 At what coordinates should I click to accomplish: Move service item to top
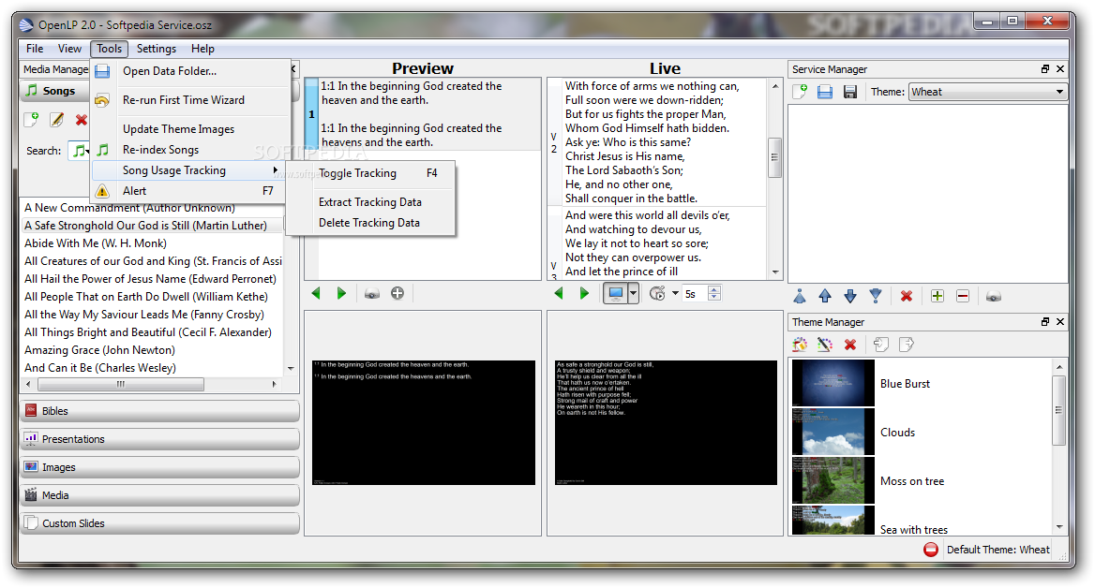pyautogui.click(x=800, y=296)
